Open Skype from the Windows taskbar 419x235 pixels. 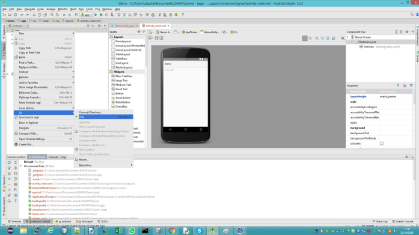[x=199, y=230]
